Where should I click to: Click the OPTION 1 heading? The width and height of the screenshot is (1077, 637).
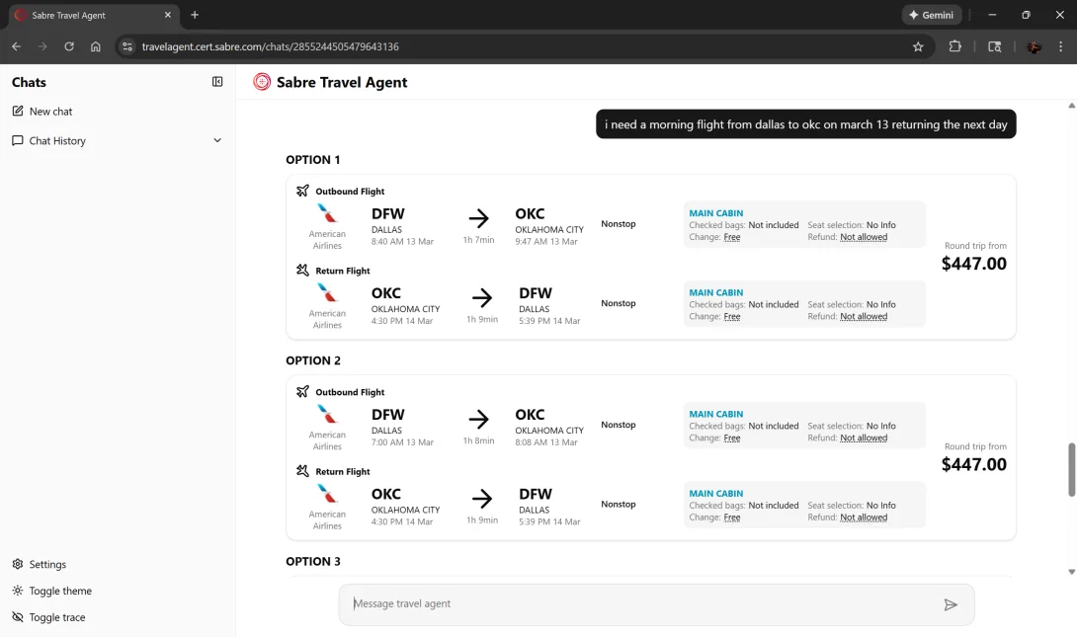coord(312,160)
